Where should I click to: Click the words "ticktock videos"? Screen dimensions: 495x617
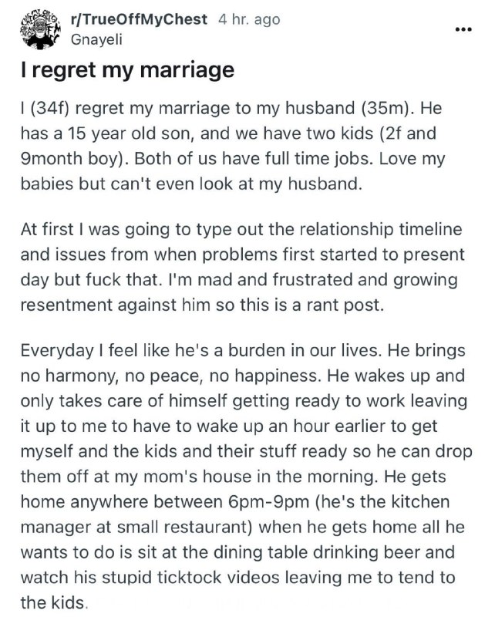(218, 577)
